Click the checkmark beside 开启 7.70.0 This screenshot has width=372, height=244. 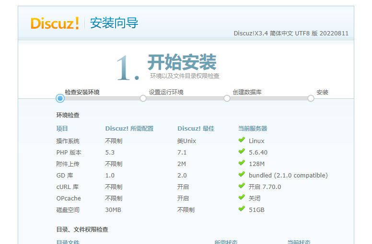tap(242, 186)
